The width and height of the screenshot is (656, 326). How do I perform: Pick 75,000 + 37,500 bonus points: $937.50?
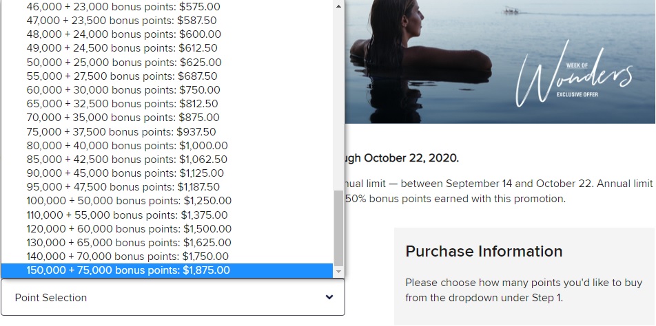[121, 132]
